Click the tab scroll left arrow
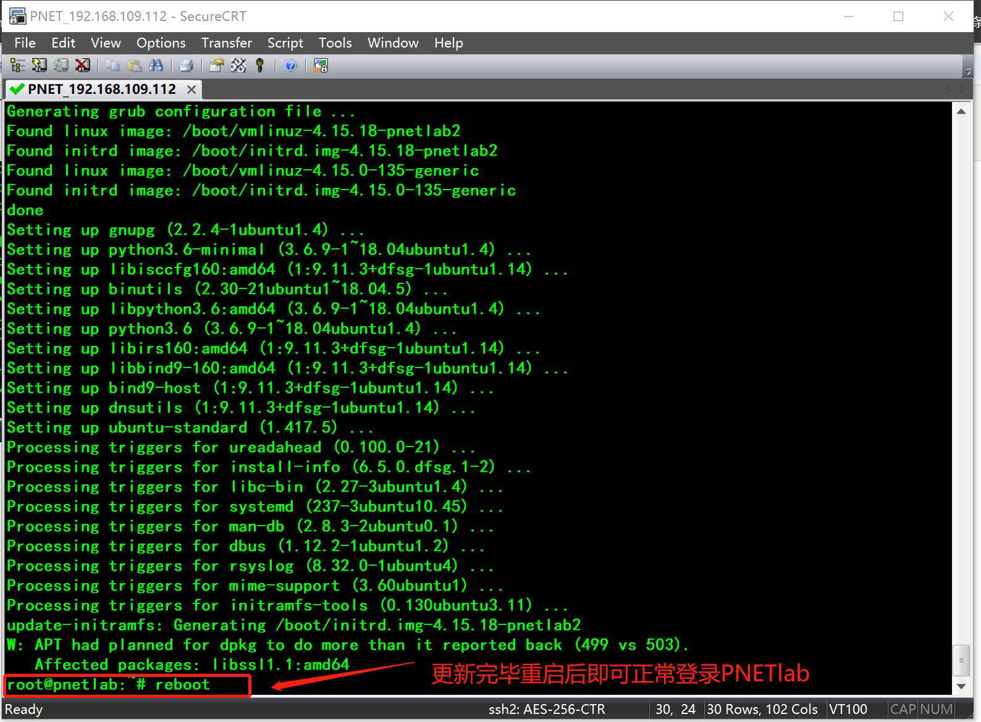The height and width of the screenshot is (722, 981). point(948,90)
